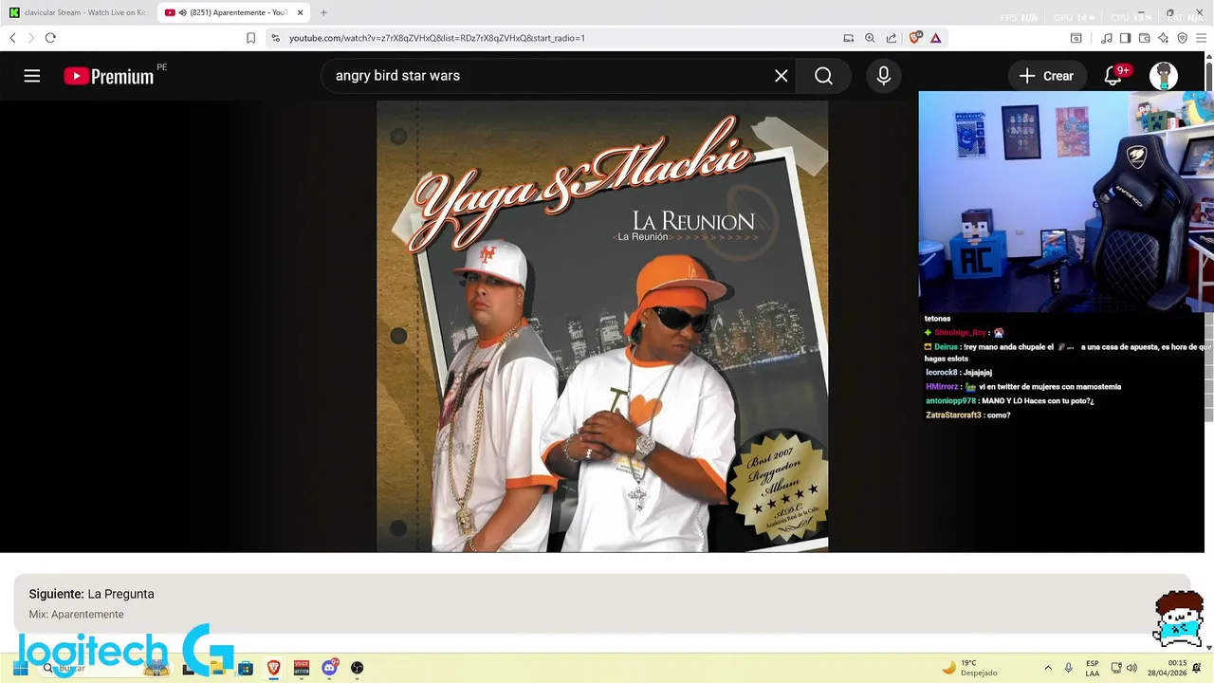
Task: Toggle the browser sidebar panel
Action: coord(1125,38)
